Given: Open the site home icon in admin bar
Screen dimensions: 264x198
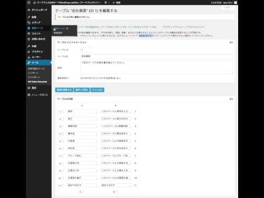Looking at the screenshot, I should [35, 3].
